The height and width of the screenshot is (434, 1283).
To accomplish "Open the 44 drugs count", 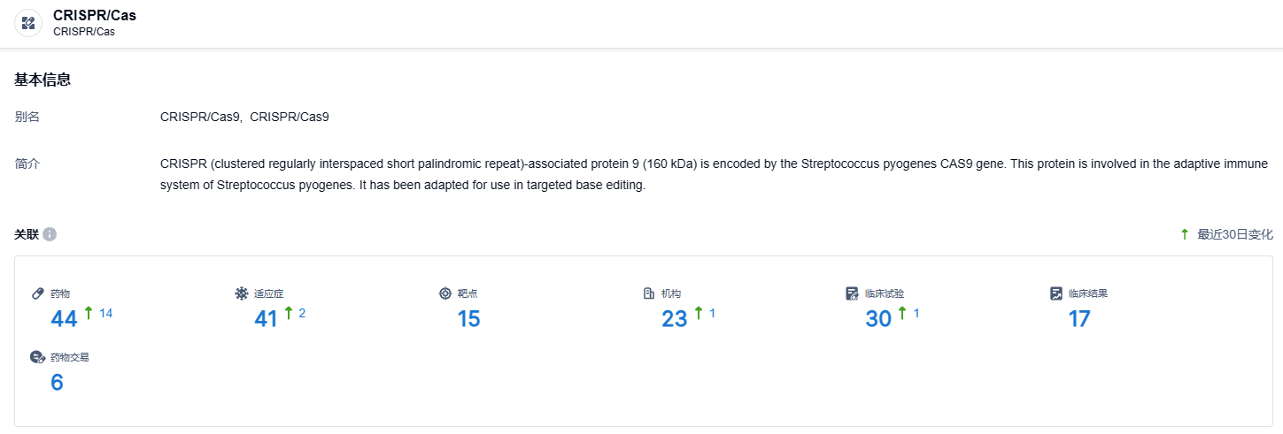I will pos(64,319).
